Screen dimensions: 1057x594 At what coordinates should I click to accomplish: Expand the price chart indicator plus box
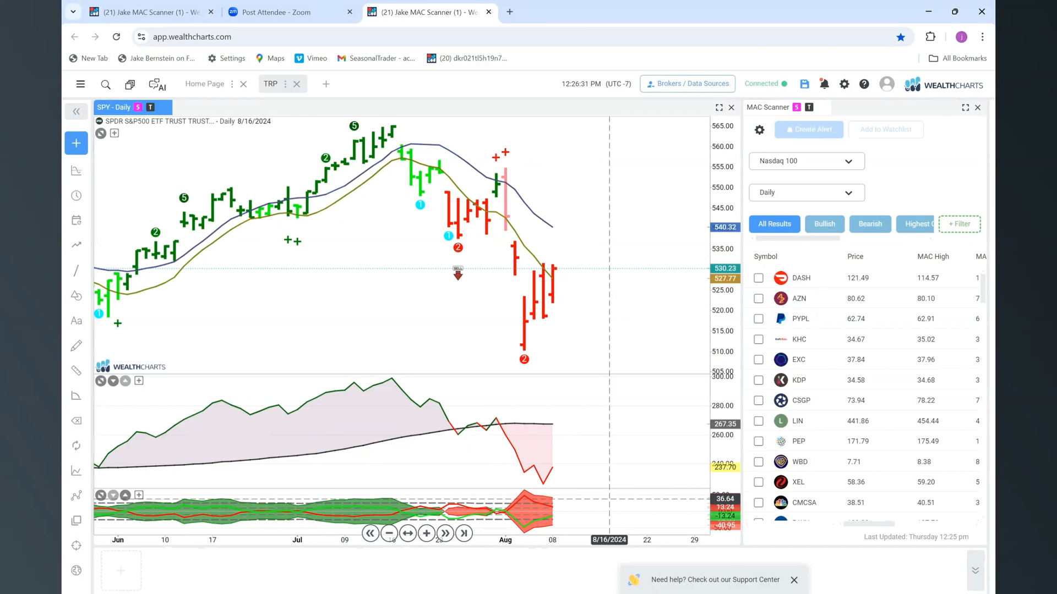pyautogui.click(x=115, y=133)
